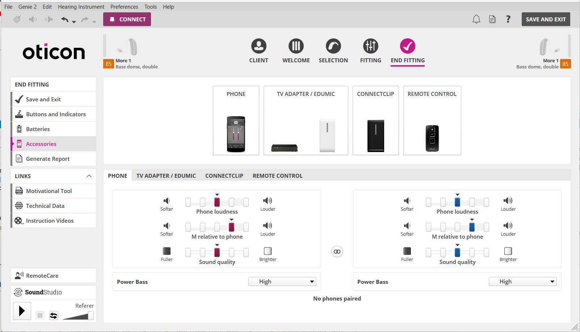
Task: Open the Genie 2 menu
Action: (x=28, y=7)
